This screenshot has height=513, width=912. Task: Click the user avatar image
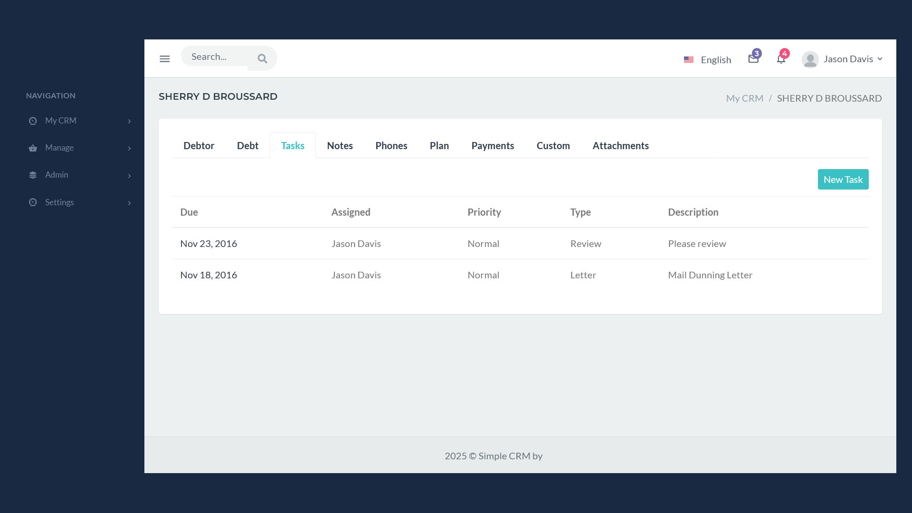click(x=810, y=59)
